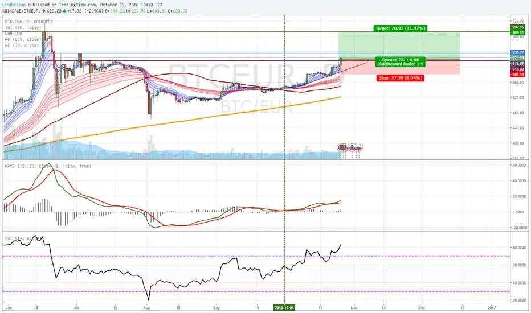Select the MACD (12, 26, close, 9) pane label

pos(48,166)
